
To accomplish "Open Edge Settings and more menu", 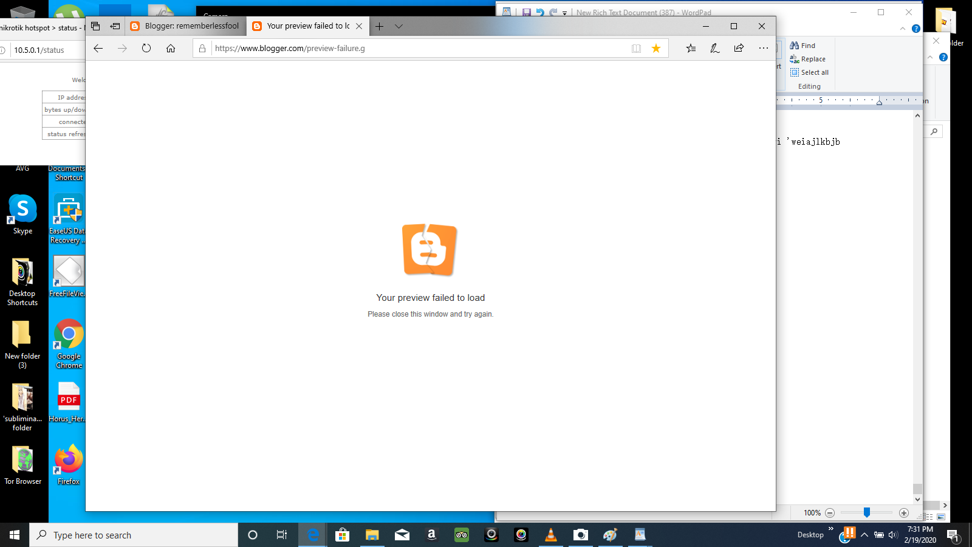I will [x=764, y=49].
